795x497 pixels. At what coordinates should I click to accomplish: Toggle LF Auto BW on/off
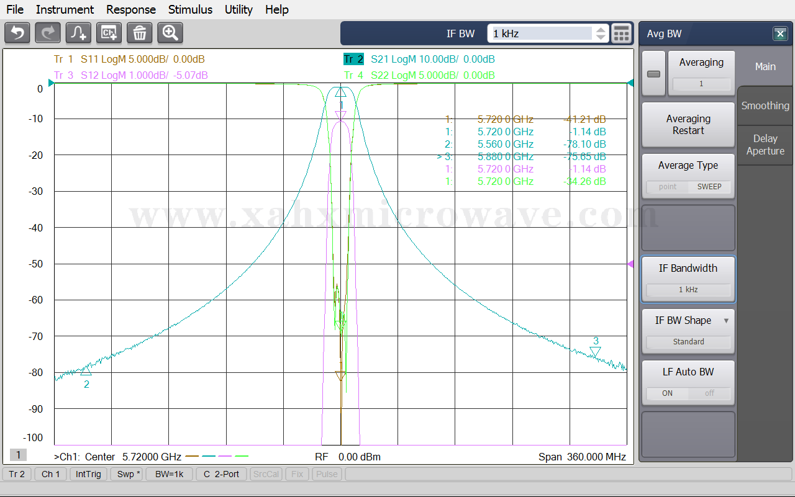point(688,382)
